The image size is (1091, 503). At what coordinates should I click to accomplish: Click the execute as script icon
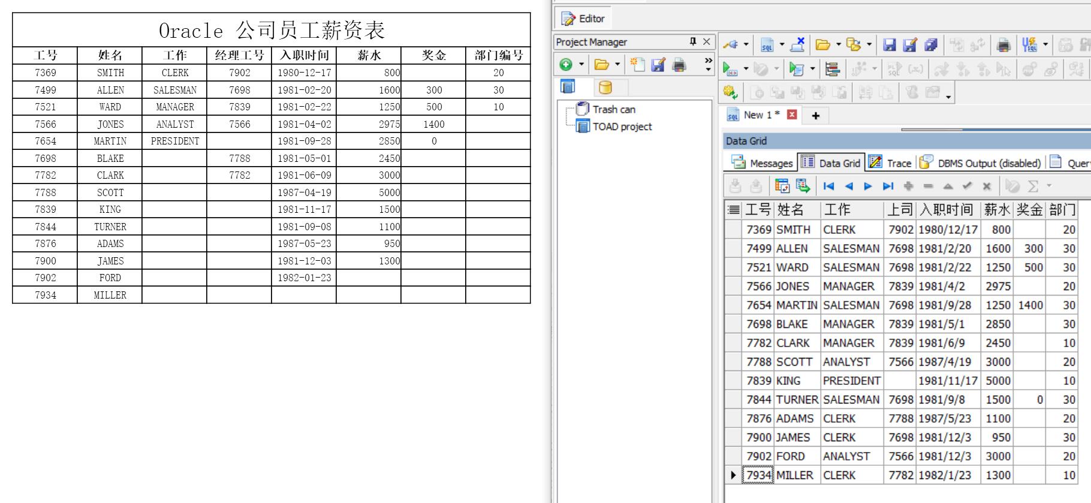pos(796,70)
